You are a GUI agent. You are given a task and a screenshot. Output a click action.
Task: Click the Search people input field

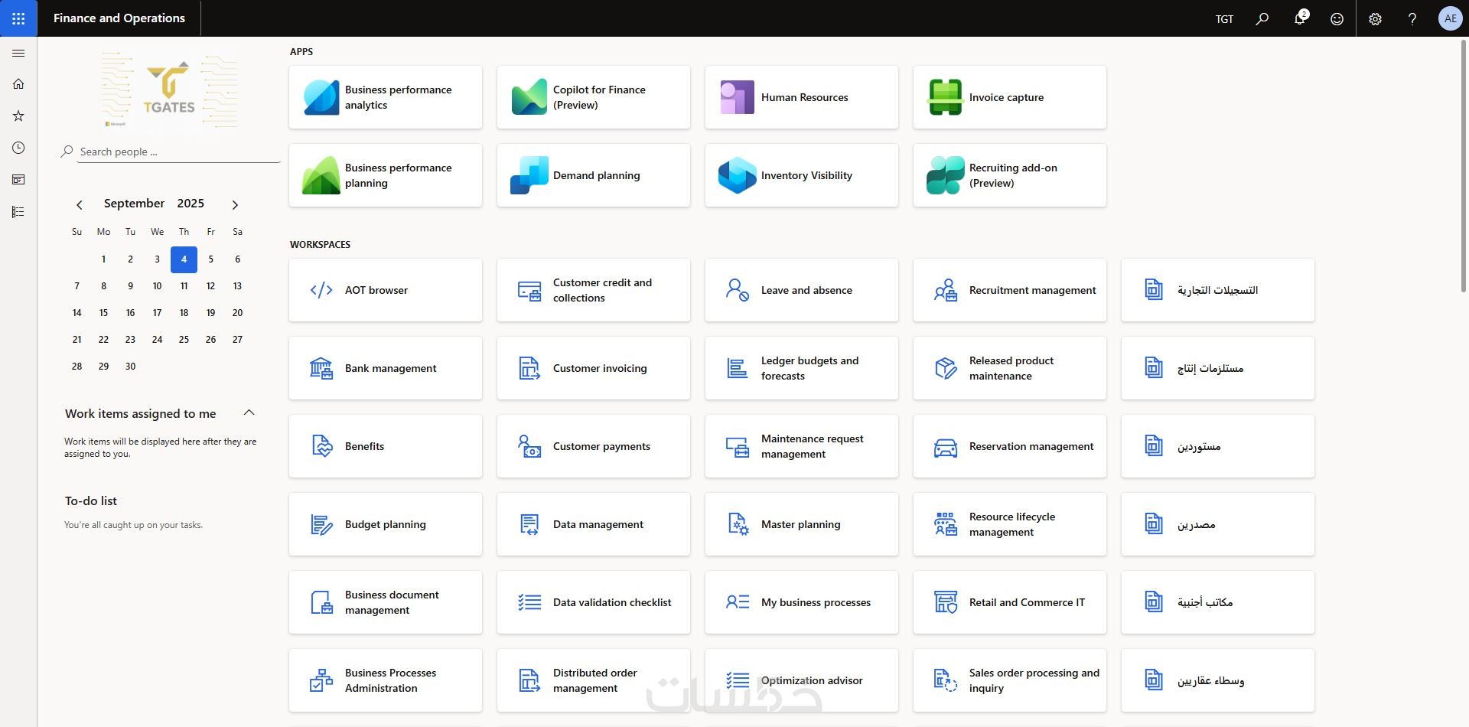[179, 152]
